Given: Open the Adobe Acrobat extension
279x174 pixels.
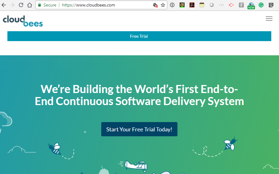Looking at the screenshot, I should 192,5.
